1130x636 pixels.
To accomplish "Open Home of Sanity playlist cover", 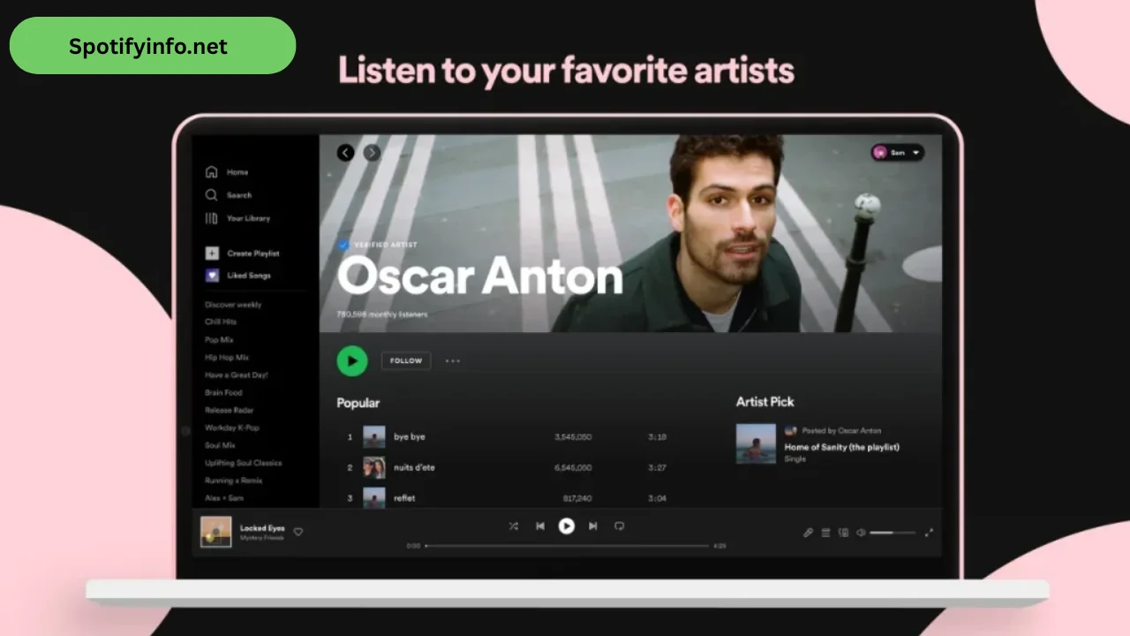I will [757, 444].
